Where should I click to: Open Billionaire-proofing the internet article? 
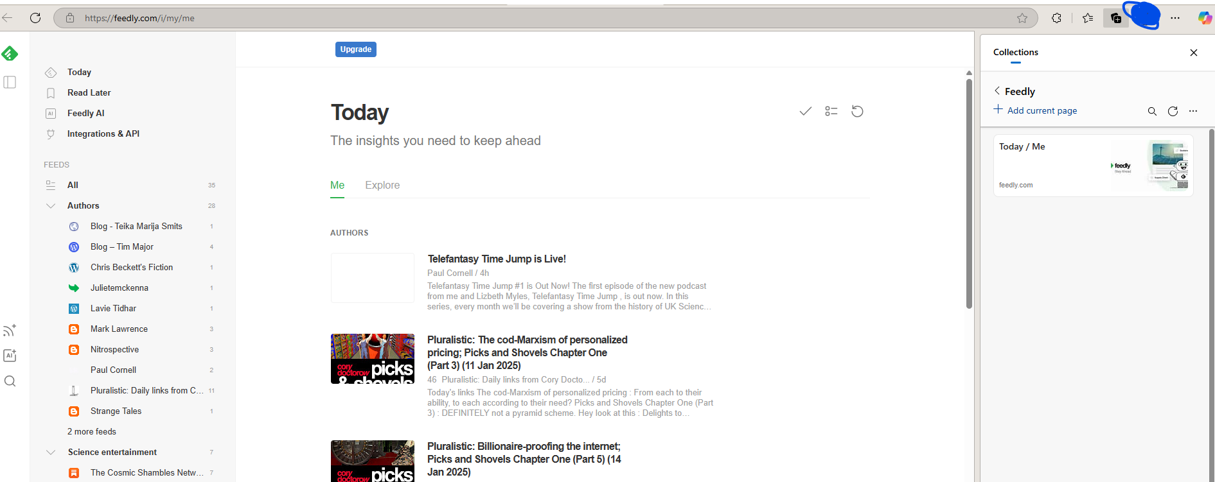524,460
